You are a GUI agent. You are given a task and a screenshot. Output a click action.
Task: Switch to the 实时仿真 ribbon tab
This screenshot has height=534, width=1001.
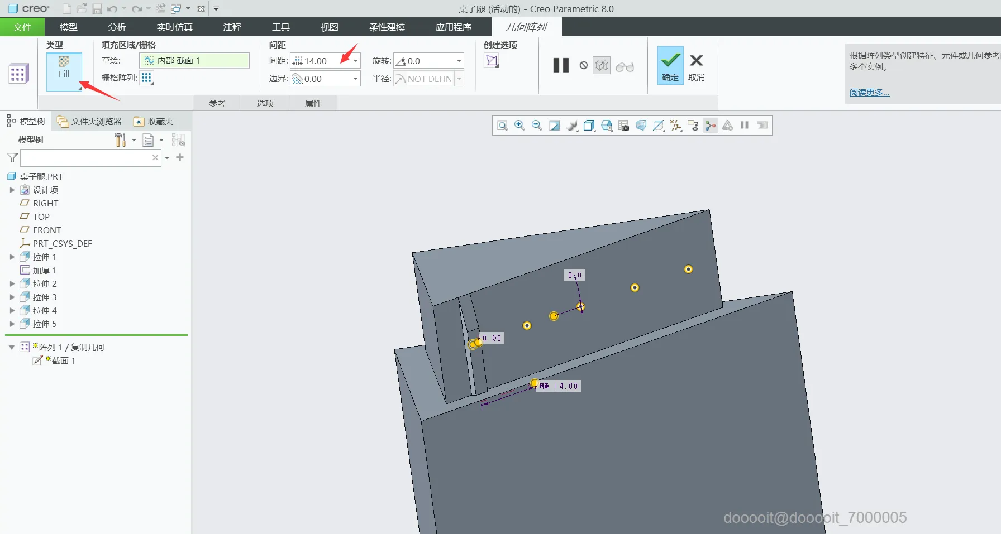(x=174, y=27)
